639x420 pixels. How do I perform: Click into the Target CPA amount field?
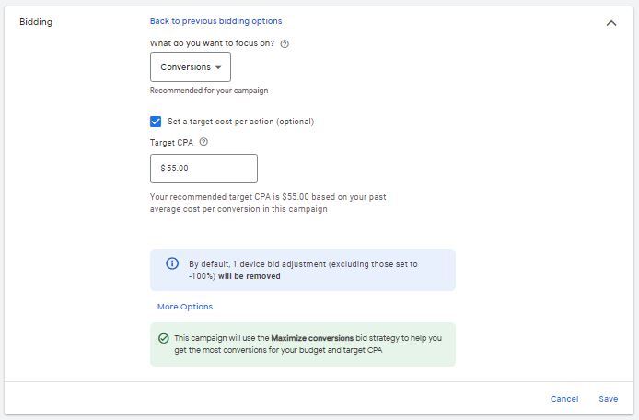coord(203,169)
